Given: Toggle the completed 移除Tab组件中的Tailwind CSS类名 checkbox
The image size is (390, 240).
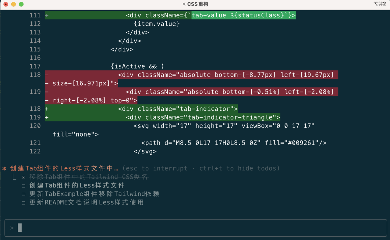Looking at the screenshot, I should pyautogui.click(x=23, y=177).
